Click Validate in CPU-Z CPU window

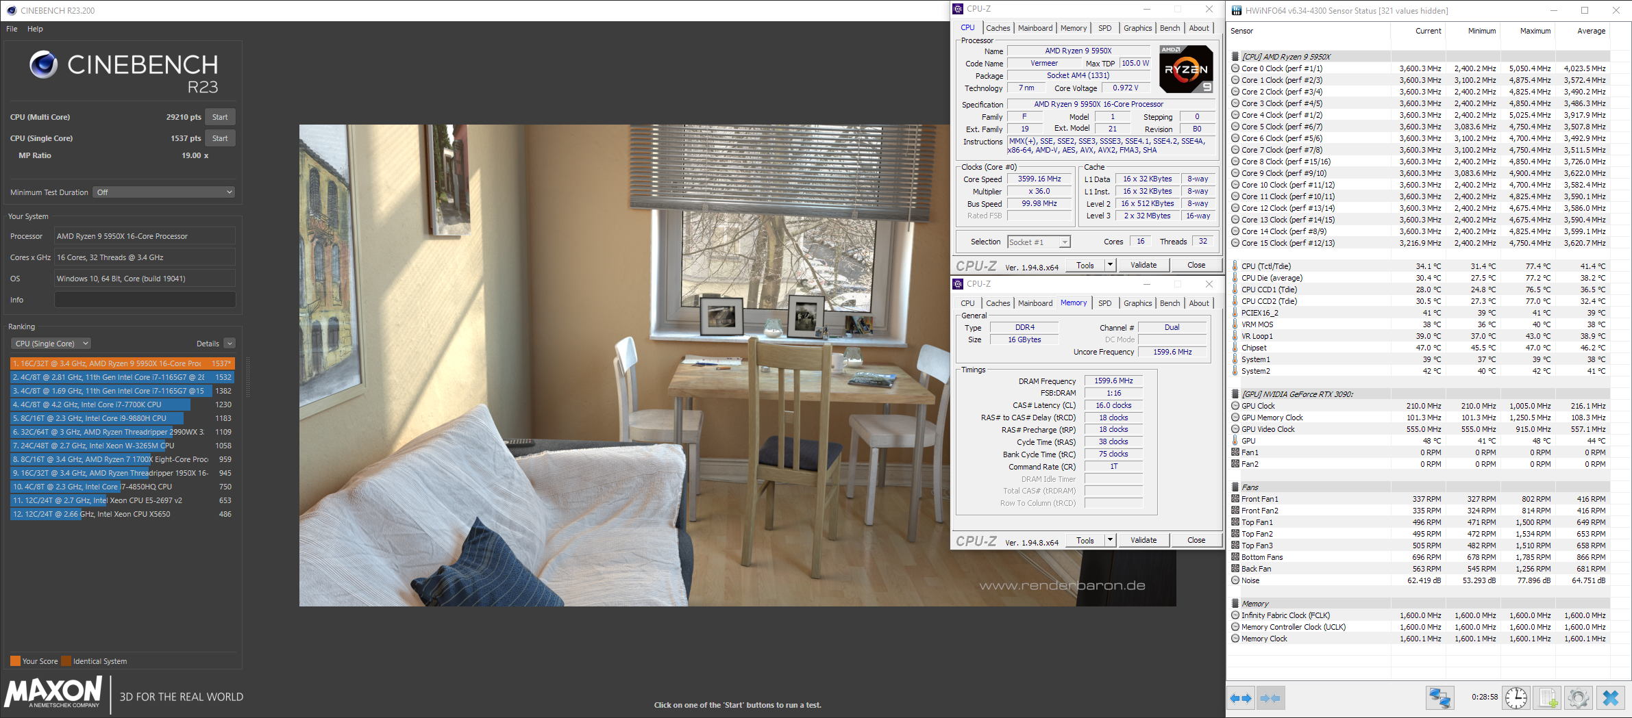tap(1143, 265)
